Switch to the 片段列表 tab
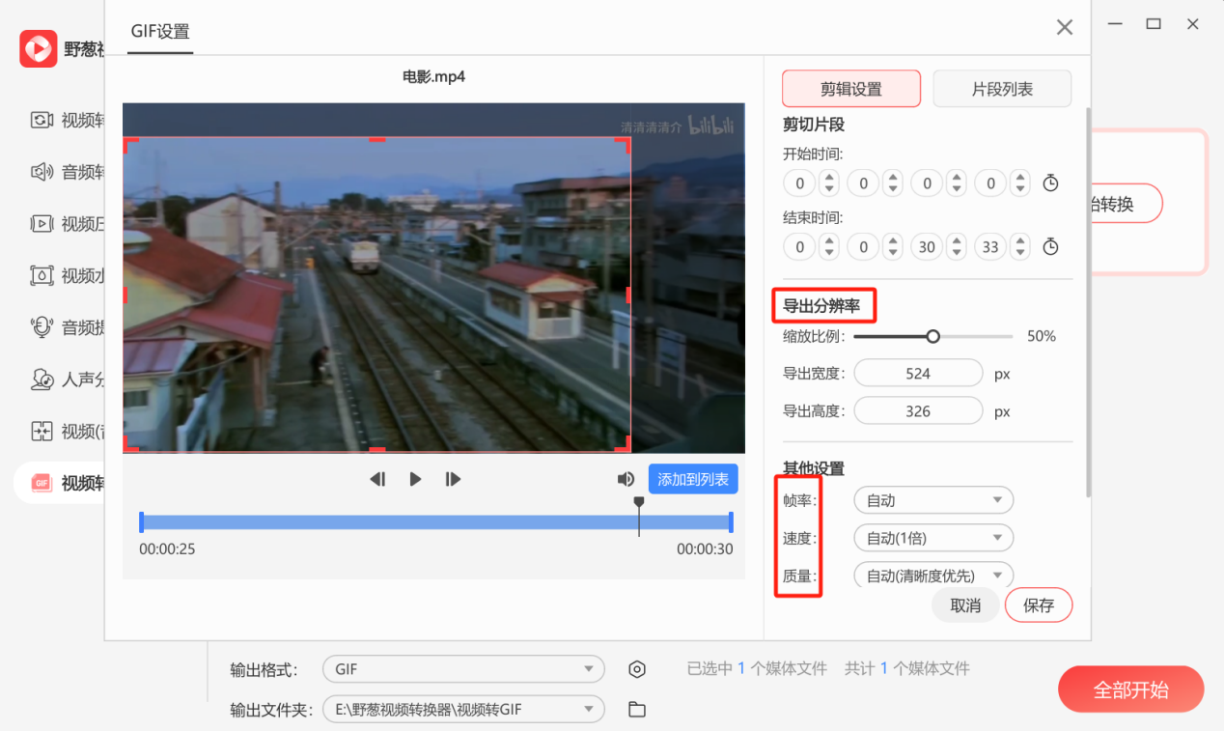This screenshot has width=1224, height=731. [x=1001, y=89]
